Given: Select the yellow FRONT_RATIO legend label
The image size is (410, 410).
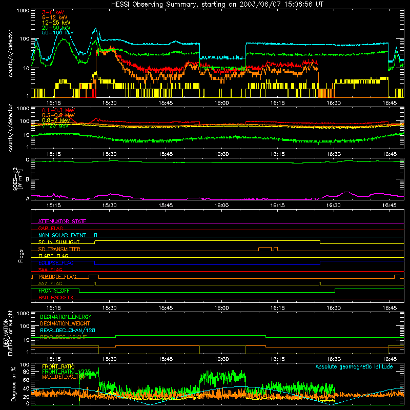Looking at the screenshot, I should (x=58, y=366).
